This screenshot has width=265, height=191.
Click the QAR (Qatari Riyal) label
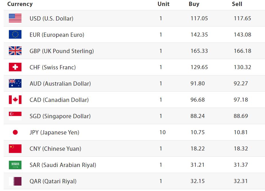coord(53,181)
